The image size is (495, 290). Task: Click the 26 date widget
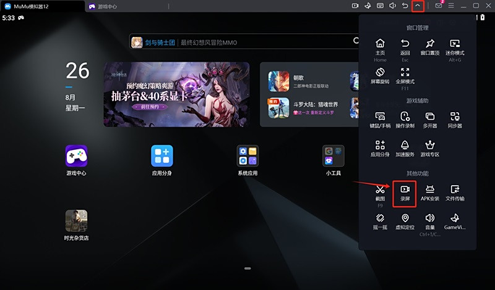click(77, 71)
